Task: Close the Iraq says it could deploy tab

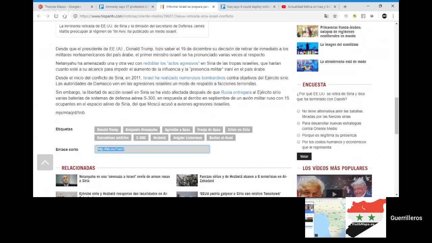Action: click(x=274, y=6)
